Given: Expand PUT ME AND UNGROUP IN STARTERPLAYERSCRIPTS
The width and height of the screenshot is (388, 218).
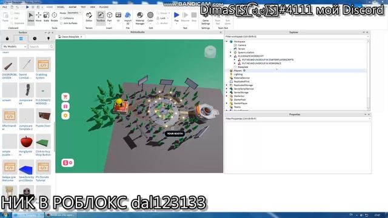Looking at the screenshot, I should pyautogui.click(x=235, y=59).
